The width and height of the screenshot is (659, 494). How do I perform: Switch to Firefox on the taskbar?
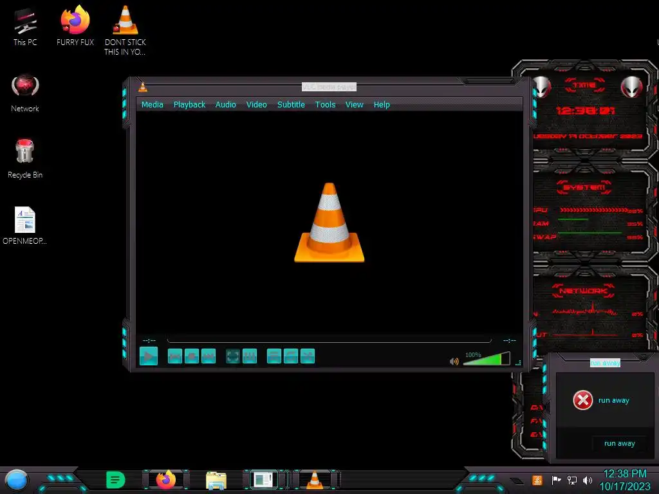pos(166,480)
